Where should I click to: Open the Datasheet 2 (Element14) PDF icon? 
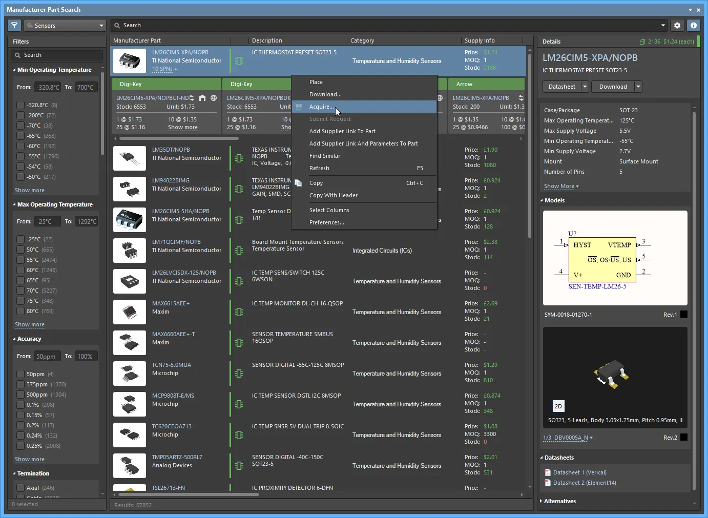[x=548, y=483]
